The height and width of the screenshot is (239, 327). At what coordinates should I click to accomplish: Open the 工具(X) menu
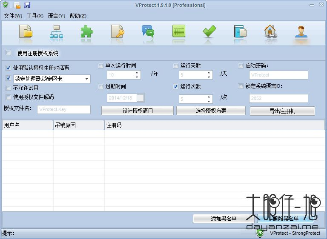pyautogui.click(x=35, y=16)
